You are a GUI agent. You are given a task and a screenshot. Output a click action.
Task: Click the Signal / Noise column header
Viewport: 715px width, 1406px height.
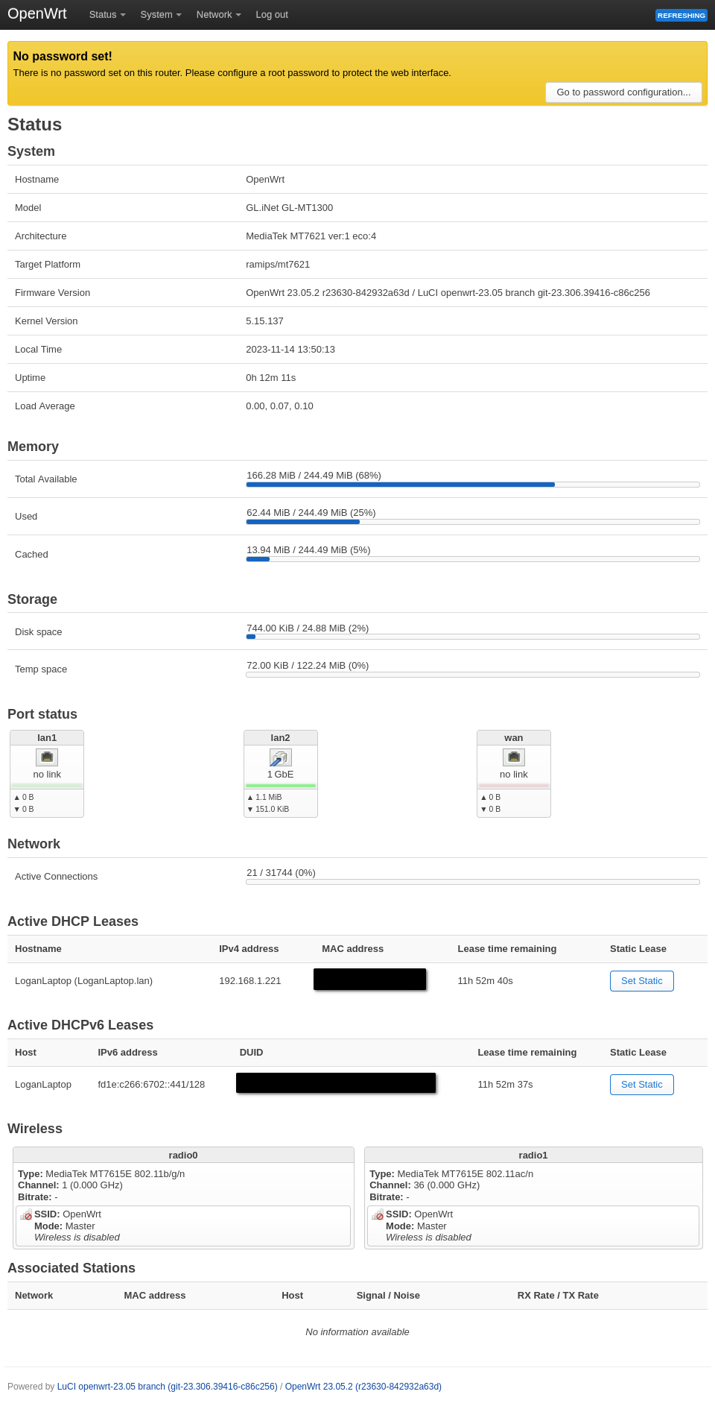click(388, 1296)
